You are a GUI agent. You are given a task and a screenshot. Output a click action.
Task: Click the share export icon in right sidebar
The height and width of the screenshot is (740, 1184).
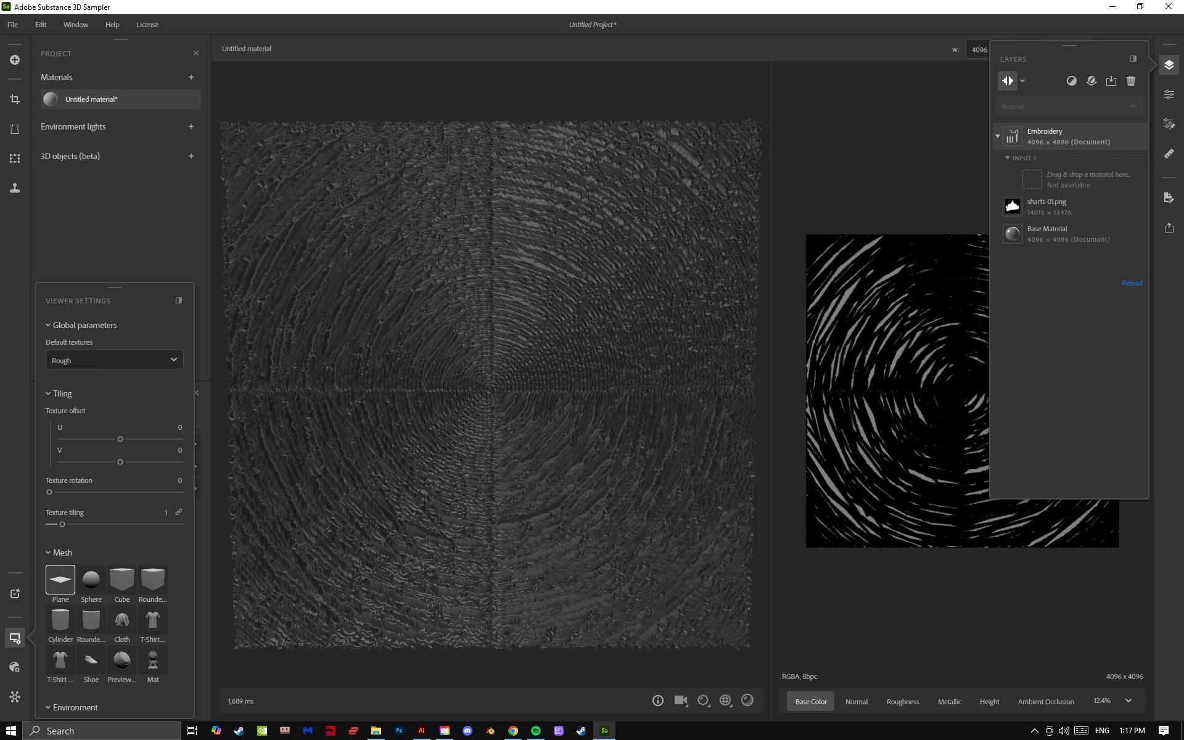coord(1169,228)
